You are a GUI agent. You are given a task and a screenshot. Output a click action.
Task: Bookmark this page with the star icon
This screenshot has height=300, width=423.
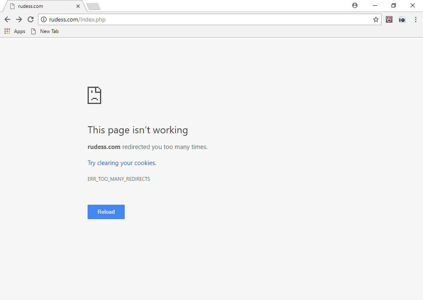point(375,19)
